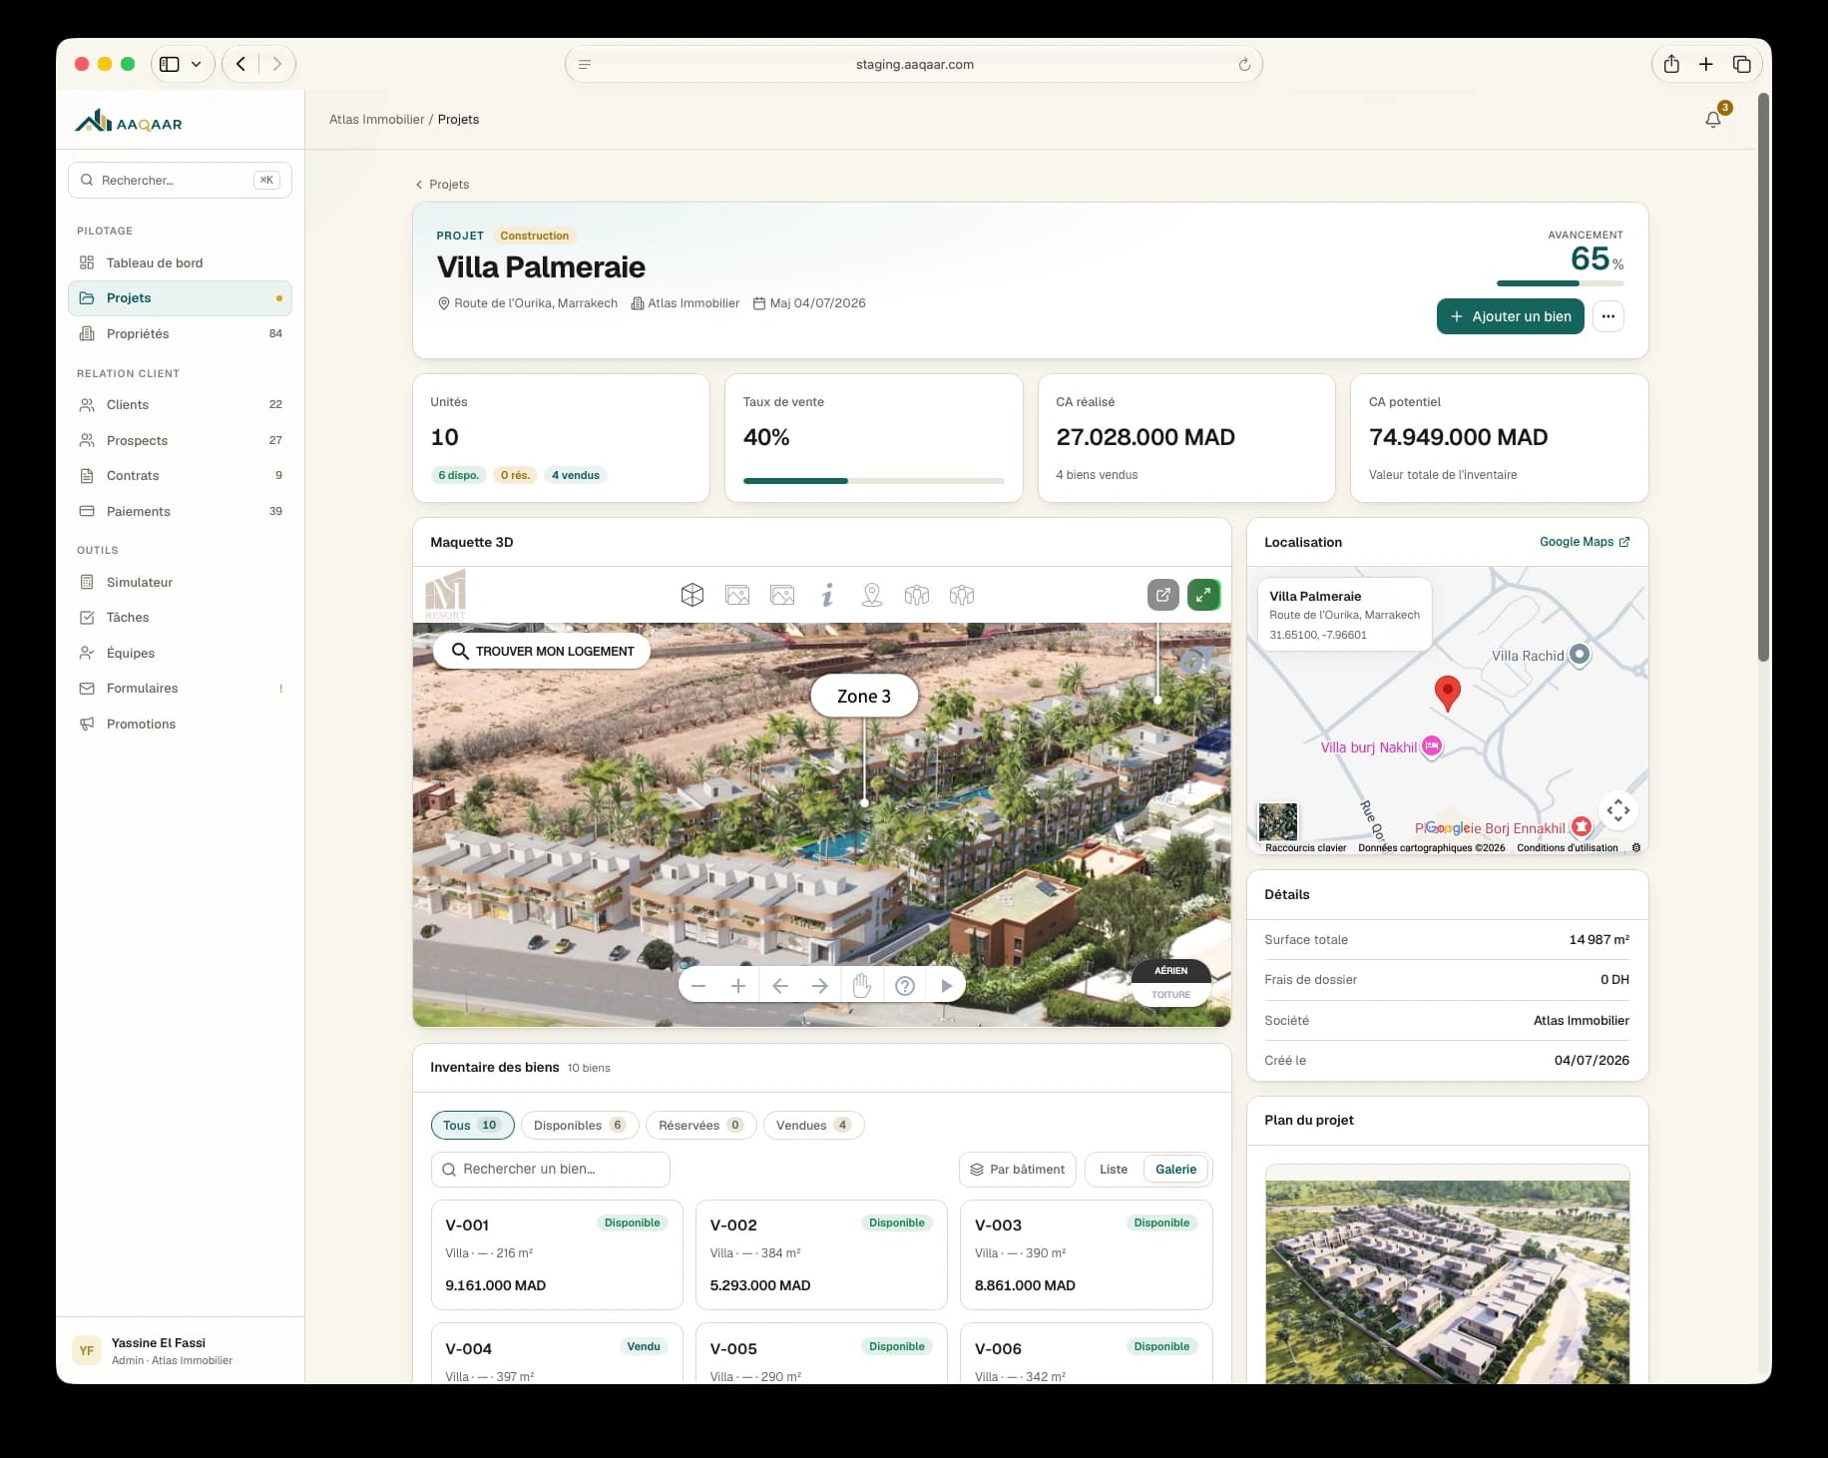The height and width of the screenshot is (1458, 1828).
Task: Open Formulaires in sidebar
Action: coord(181,688)
